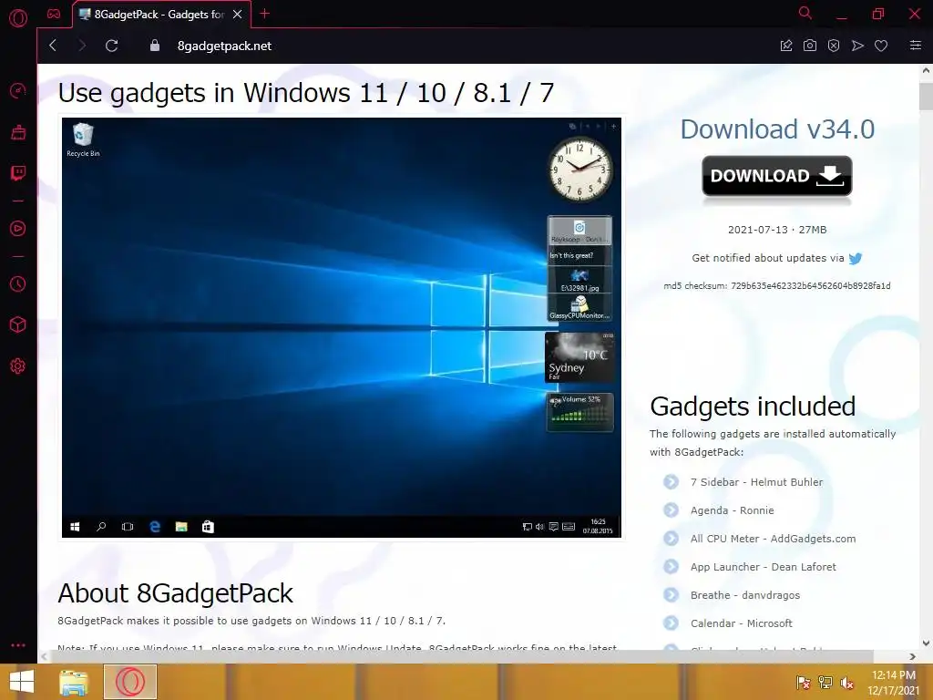
Task: Click the About 8GadgetPack heading
Action: pyautogui.click(x=176, y=592)
